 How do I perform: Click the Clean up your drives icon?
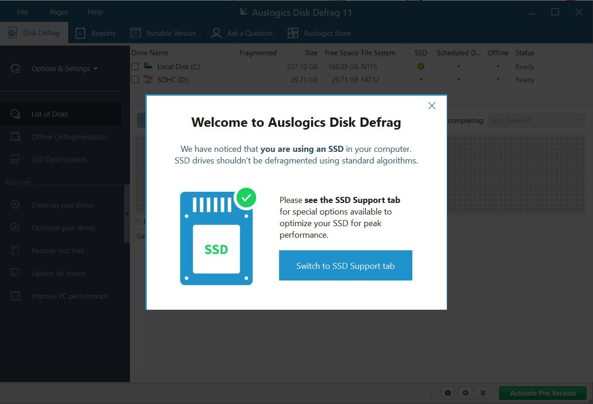15,205
